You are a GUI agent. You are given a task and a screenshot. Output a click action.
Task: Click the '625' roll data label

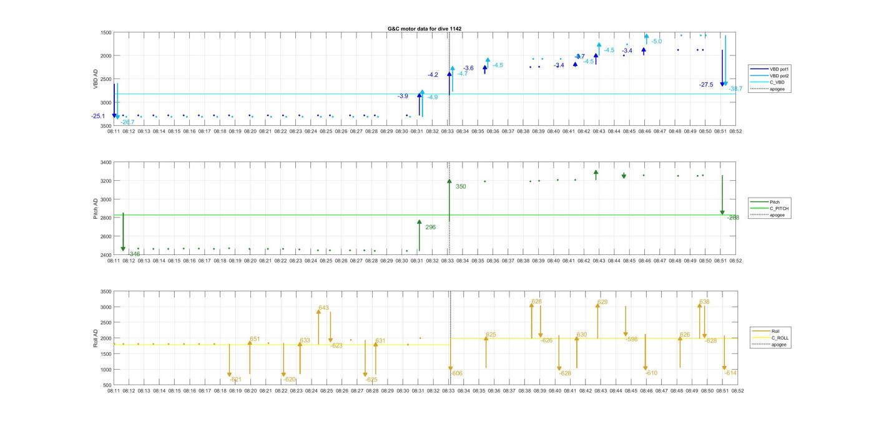491,335
